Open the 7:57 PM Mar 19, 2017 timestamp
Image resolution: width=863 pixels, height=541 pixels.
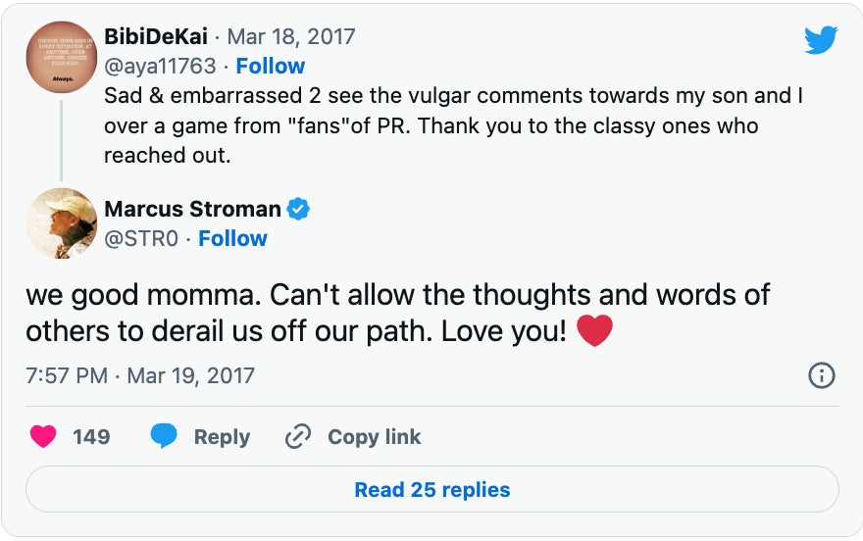[x=140, y=375]
